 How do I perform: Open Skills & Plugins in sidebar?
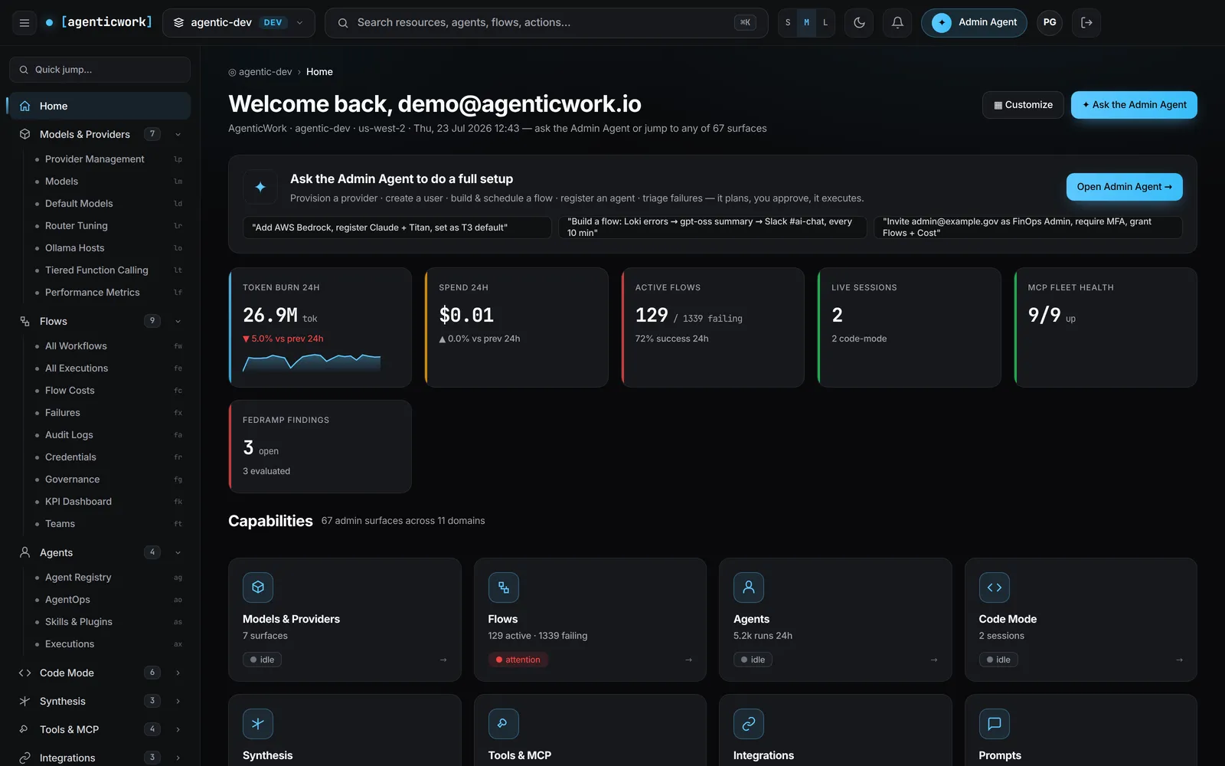click(107, 622)
